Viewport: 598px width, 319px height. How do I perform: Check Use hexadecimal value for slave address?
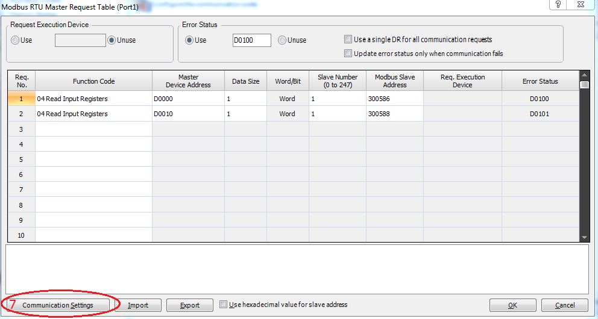click(x=224, y=305)
